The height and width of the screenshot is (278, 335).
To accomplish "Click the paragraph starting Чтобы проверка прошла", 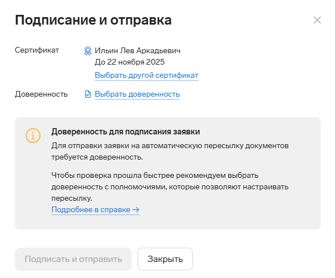I will [x=170, y=186].
